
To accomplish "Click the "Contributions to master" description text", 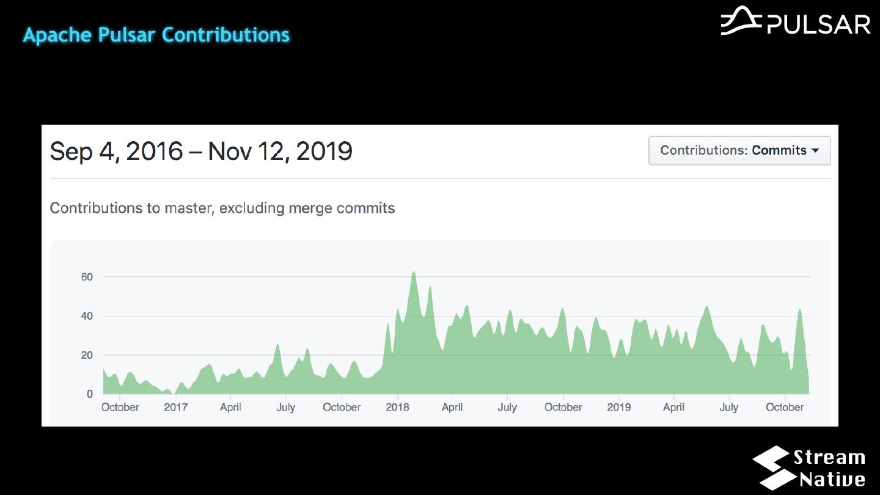I will [x=222, y=208].
